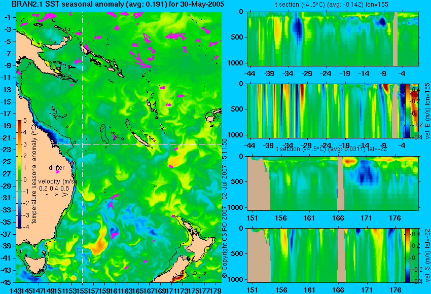Select the lat=-22 temperature section title
Viewport: 431px width, 294px height.
[332, 149]
